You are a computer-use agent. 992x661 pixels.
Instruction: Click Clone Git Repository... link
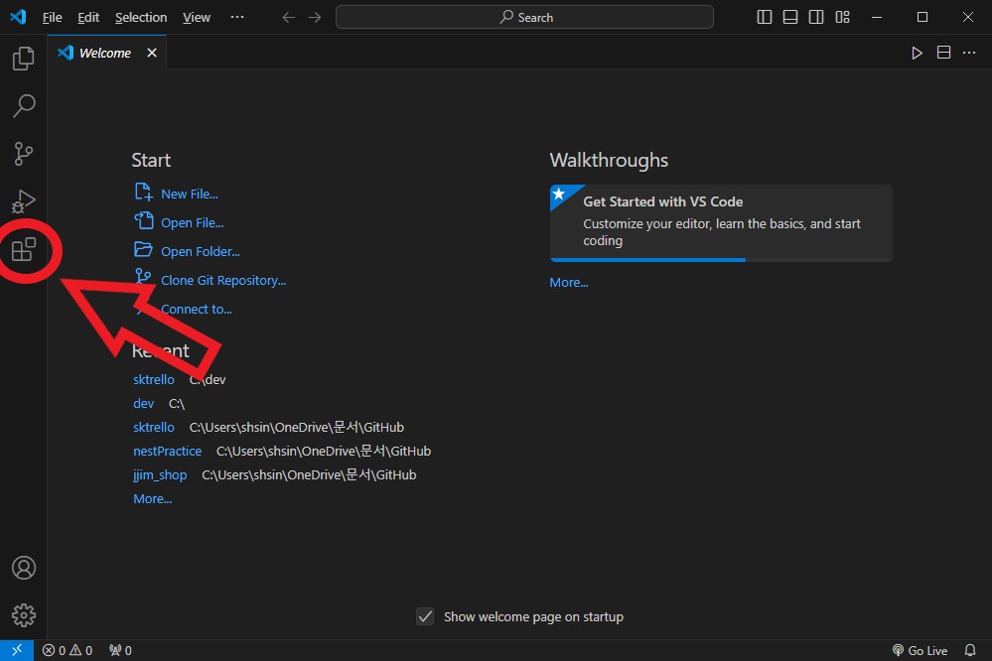223,280
